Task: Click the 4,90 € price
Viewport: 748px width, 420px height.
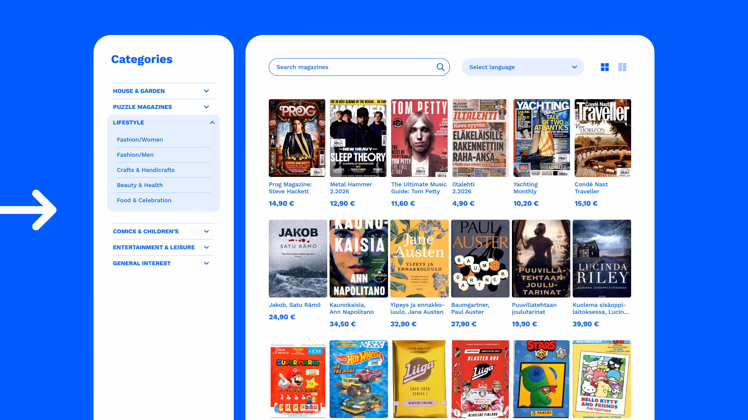Action: coord(463,203)
